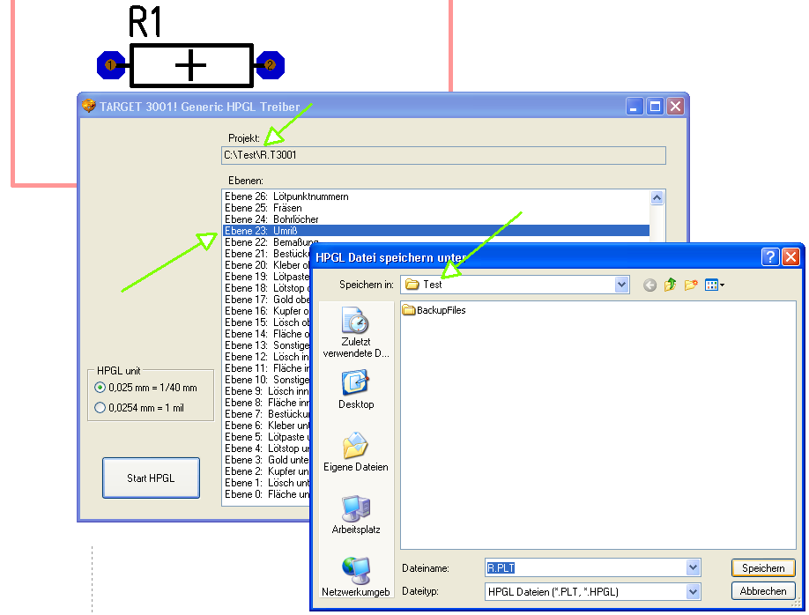Go back to previous folder icon
The image size is (809, 615).
tap(649, 285)
